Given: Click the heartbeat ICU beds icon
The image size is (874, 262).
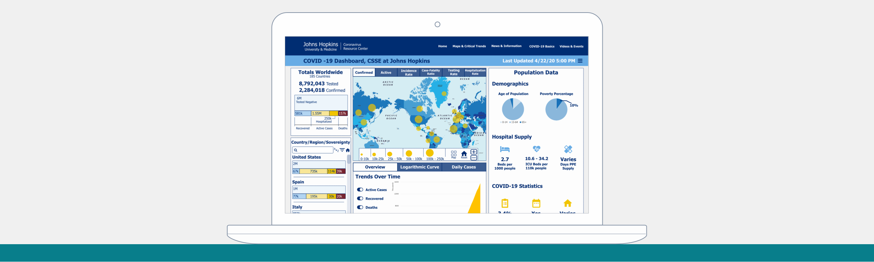Looking at the screenshot, I should pyautogui.click(x=536, y=149).
